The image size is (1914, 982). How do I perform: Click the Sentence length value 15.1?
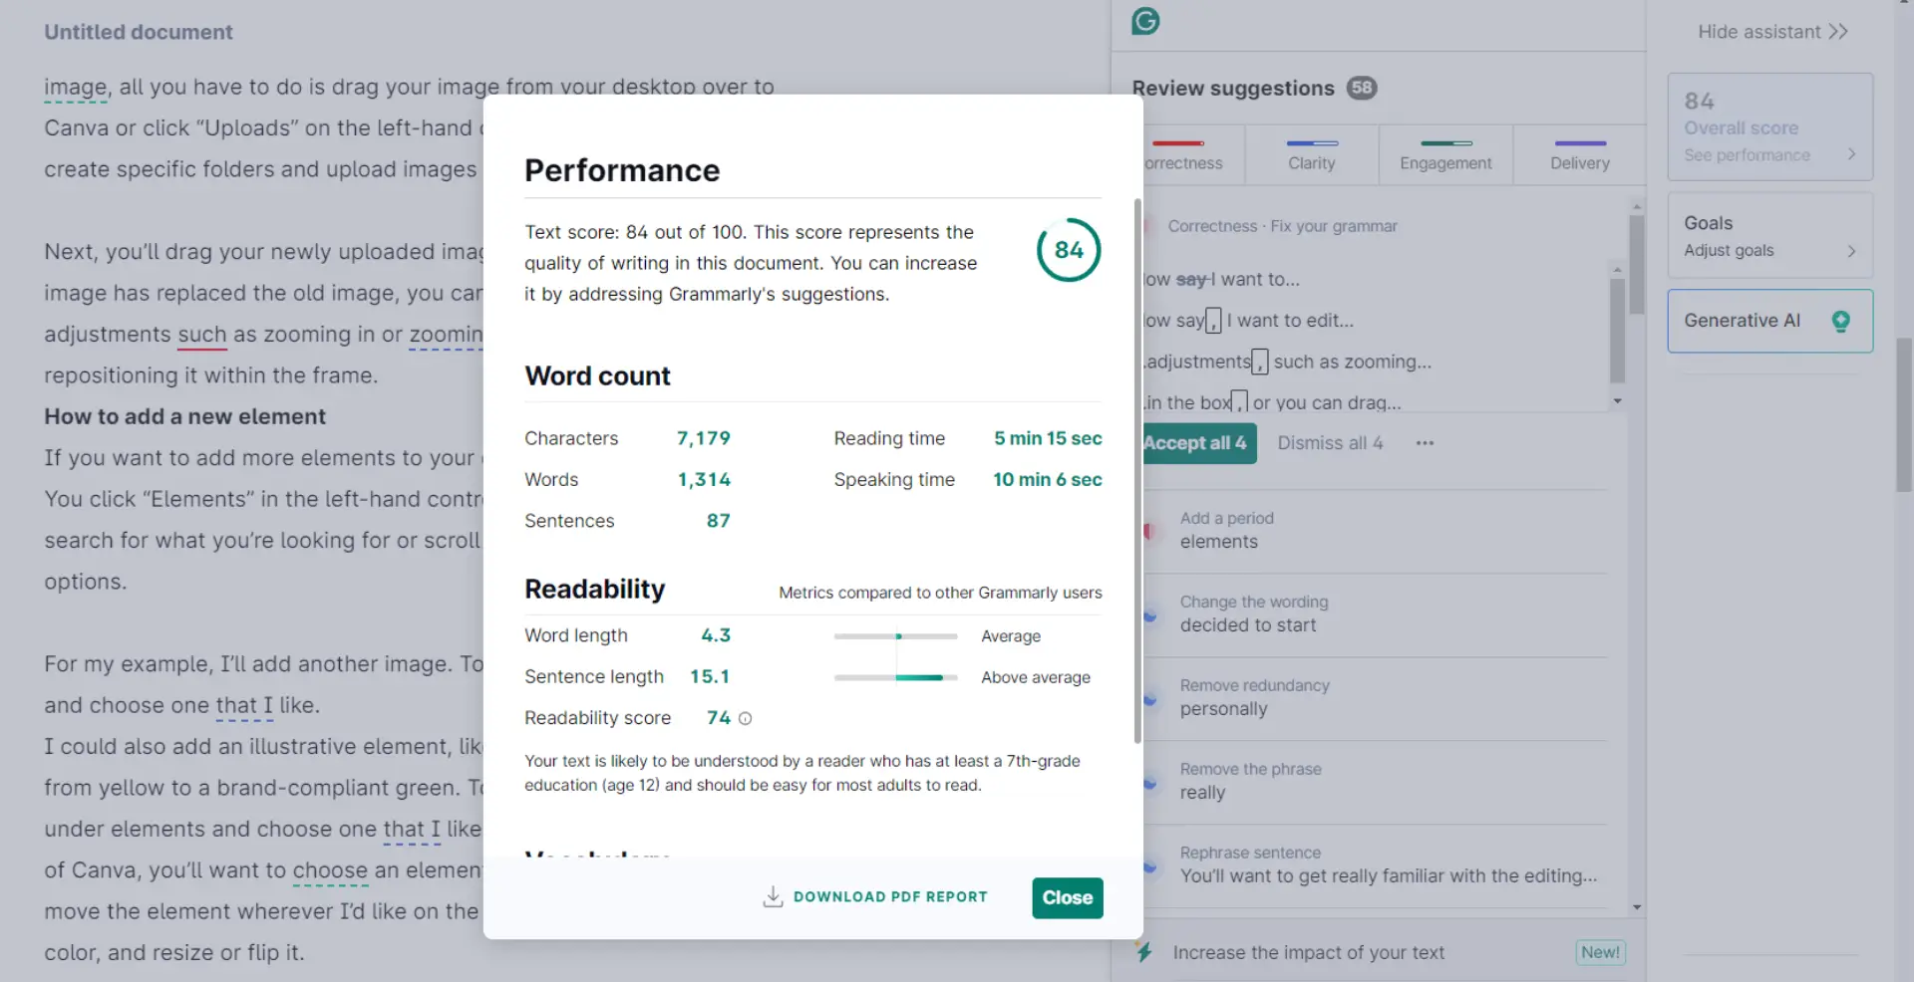tap(710, 677)
